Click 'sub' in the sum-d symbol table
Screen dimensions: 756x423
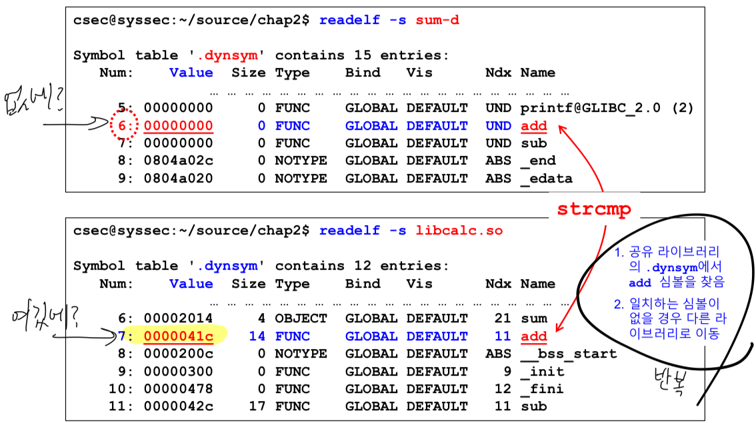pyautogui.click(x=534, y=143)
